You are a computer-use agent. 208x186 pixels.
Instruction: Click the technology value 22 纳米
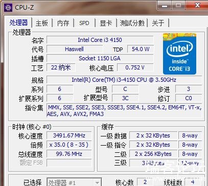coord(61,67)
